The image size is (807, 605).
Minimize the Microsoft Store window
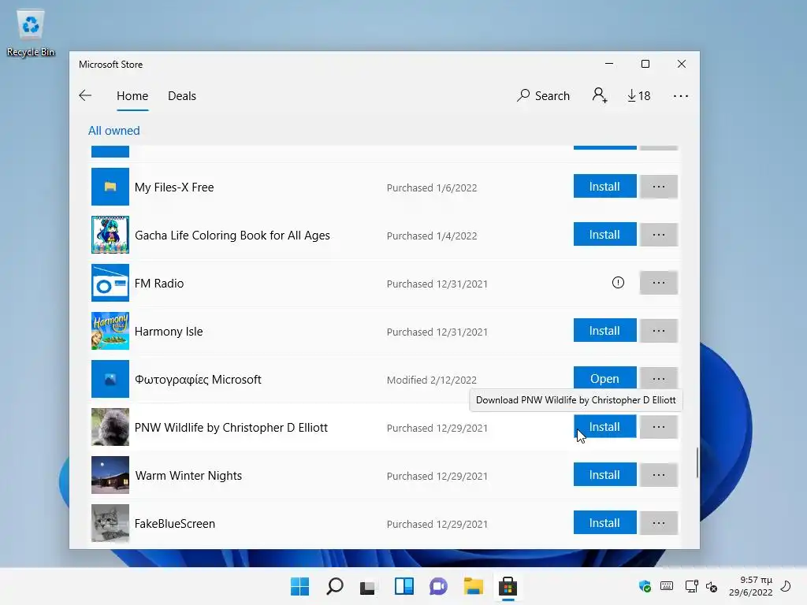(x=609, y=64)
